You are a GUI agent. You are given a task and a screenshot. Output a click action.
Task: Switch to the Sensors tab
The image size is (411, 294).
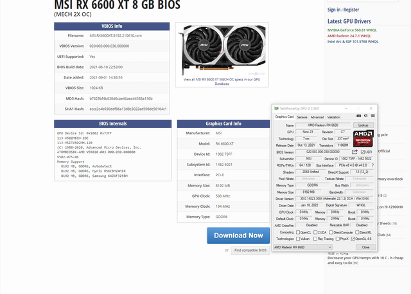point(302,117)
